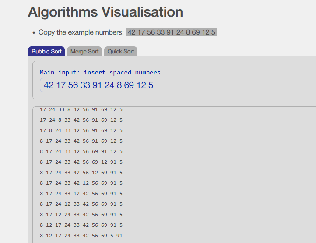Select output row '17 24 8 33 42 56 91 69 12 5'
This screenshot has height=243, width=316.
[81, 120]
